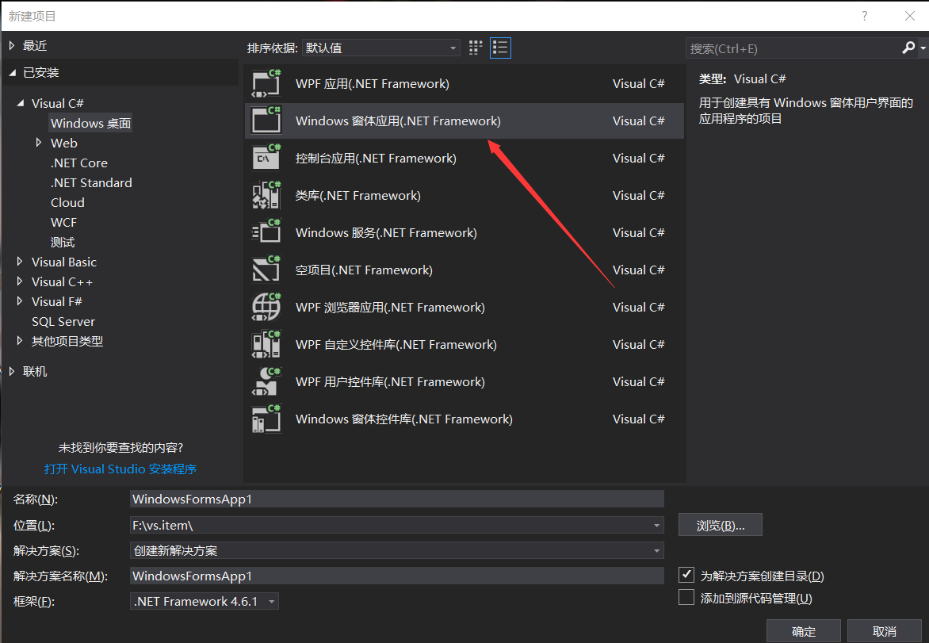This screenshot has height=643, width=929.
Task: Switch to small icons grid view
Action: tap(475, 48)
